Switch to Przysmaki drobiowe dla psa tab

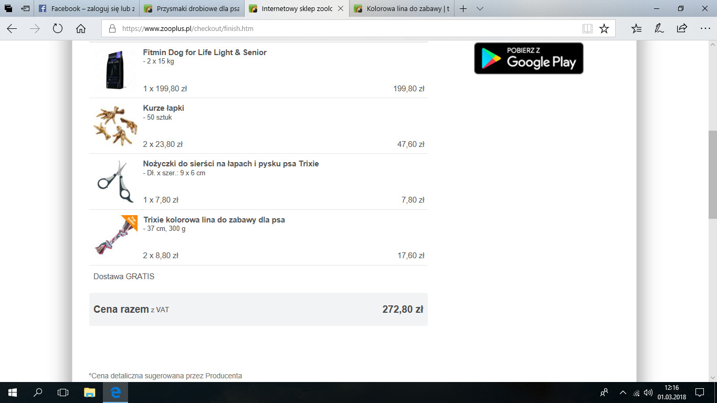(x=192, y=9)
